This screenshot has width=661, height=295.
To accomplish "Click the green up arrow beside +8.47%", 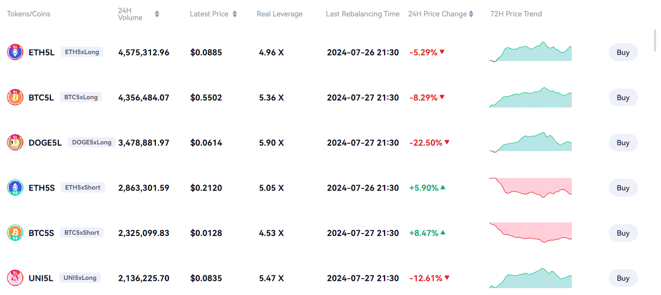I will point(442,233).
